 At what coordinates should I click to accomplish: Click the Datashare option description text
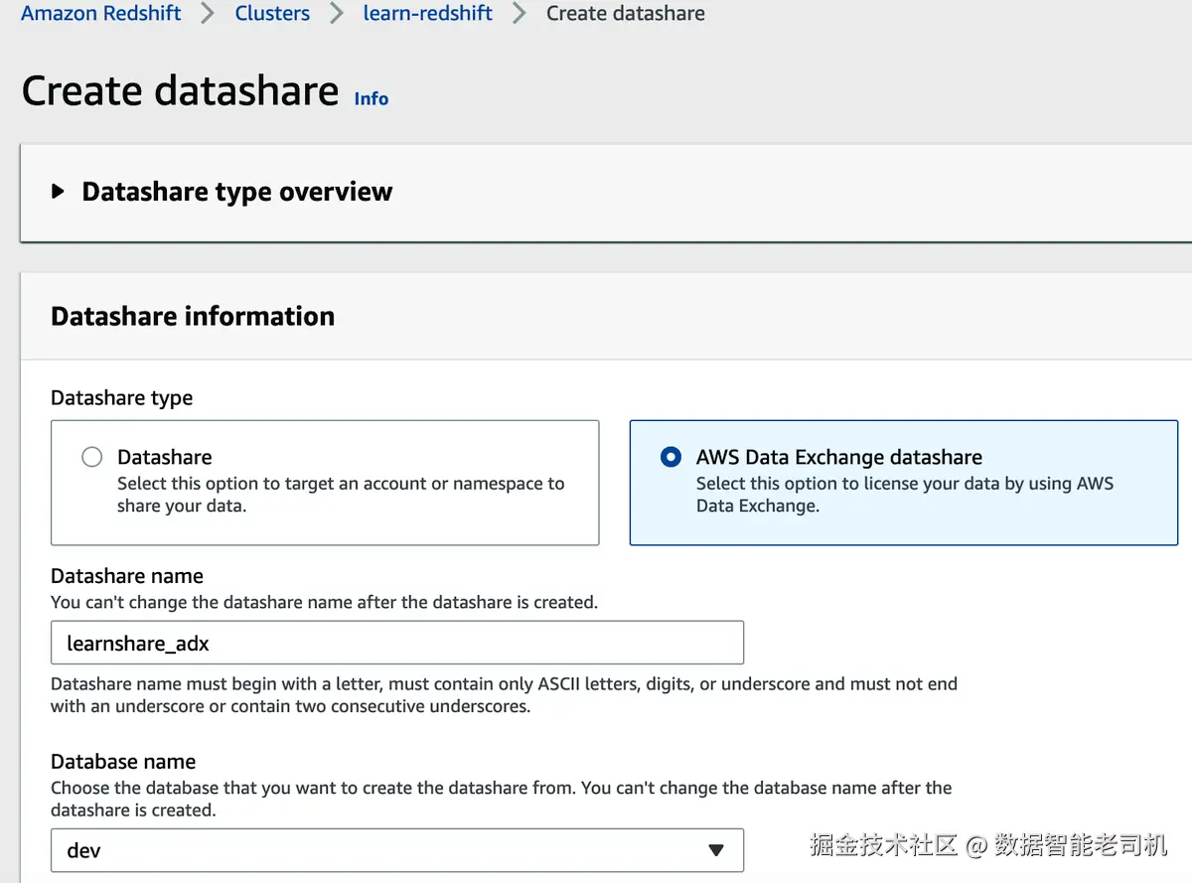tap(340, 495)
